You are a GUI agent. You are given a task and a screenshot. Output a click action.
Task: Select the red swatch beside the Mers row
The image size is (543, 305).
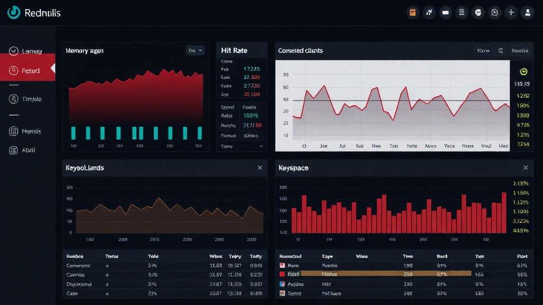[283, 265]
